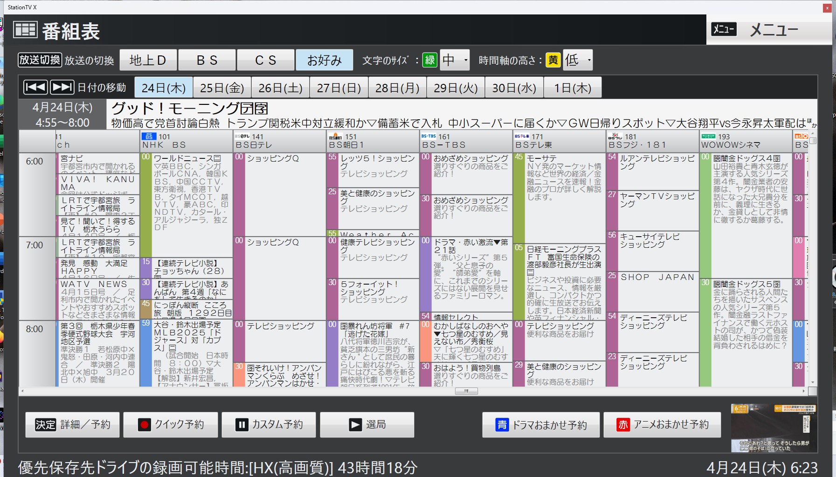This screenshot has height=477, width=836.
Task: Switch to BS broadcast
Action: (207, 60)
